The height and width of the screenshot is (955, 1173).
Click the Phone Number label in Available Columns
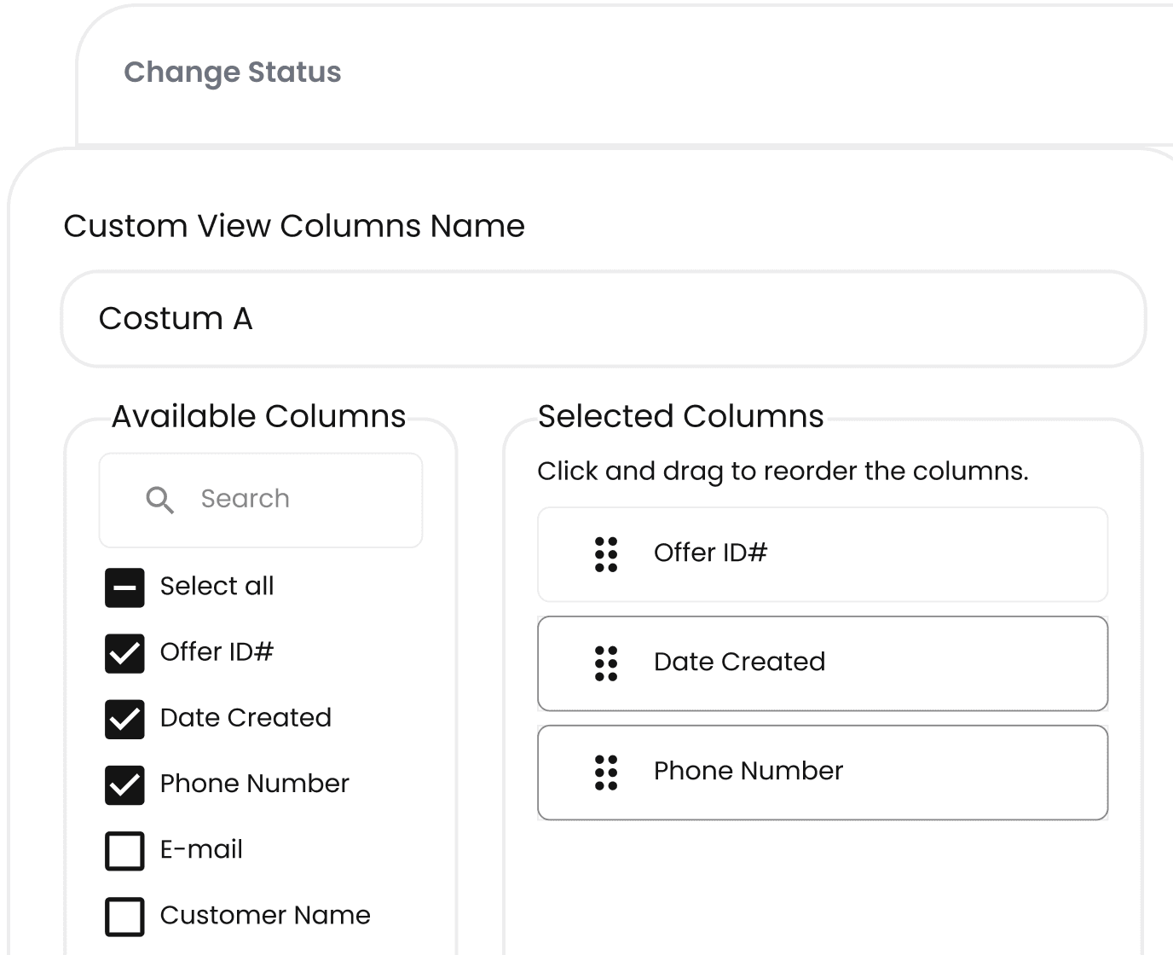[254, 784]
